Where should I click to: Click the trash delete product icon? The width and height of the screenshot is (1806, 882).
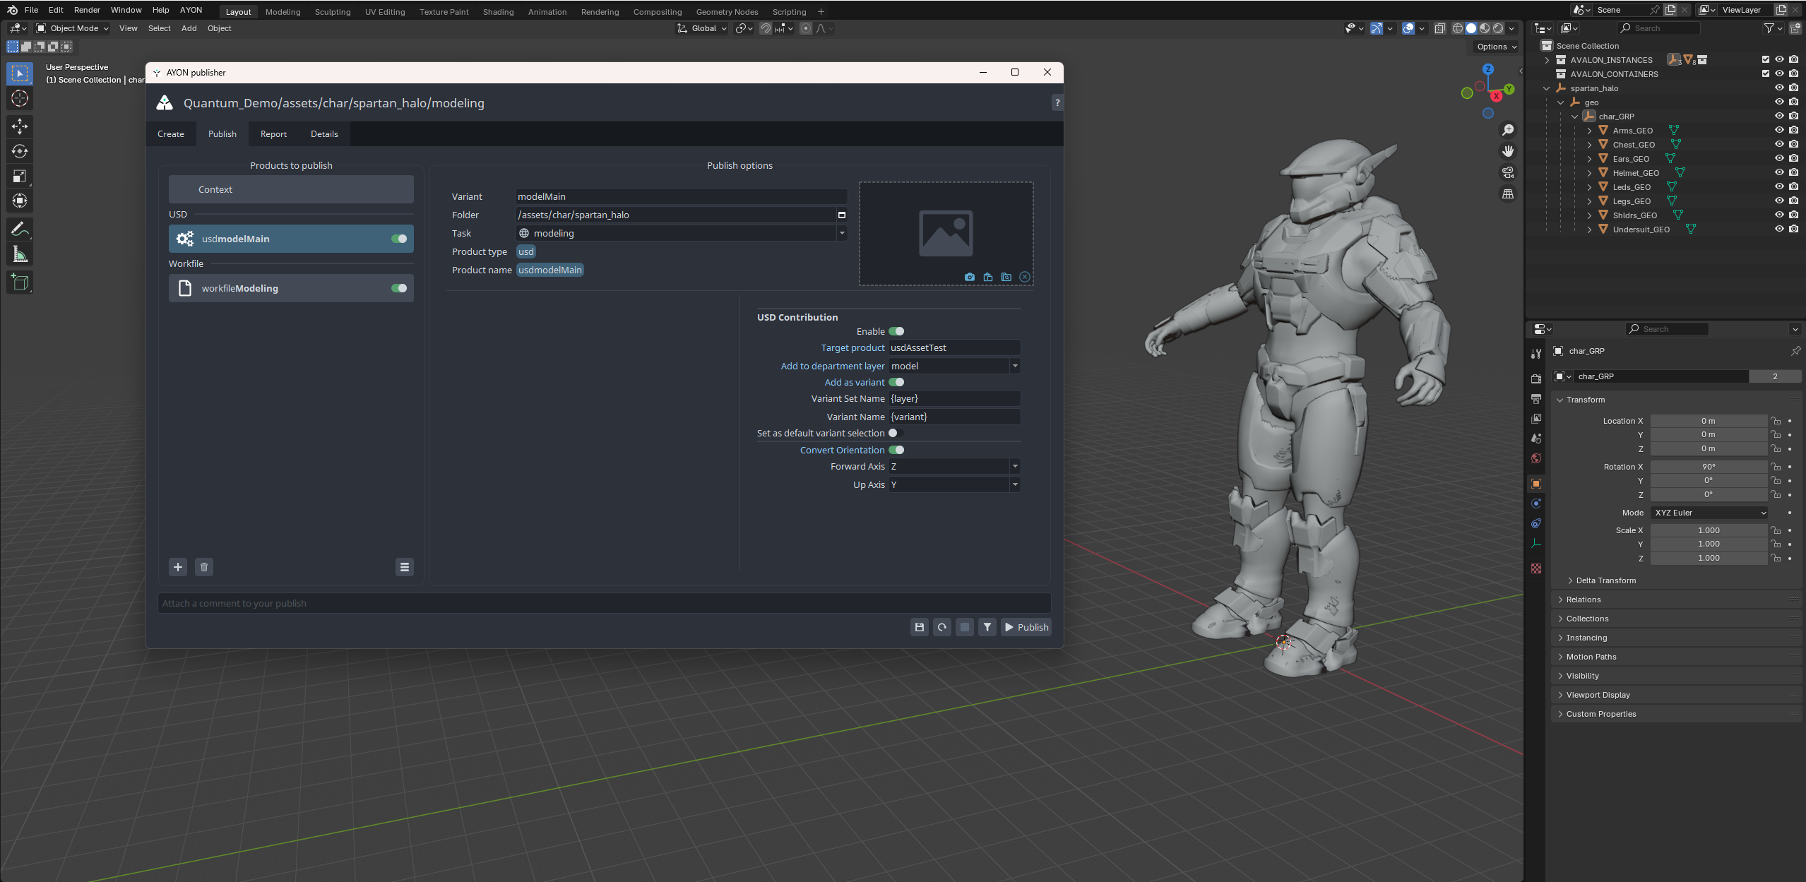(204, 567)
